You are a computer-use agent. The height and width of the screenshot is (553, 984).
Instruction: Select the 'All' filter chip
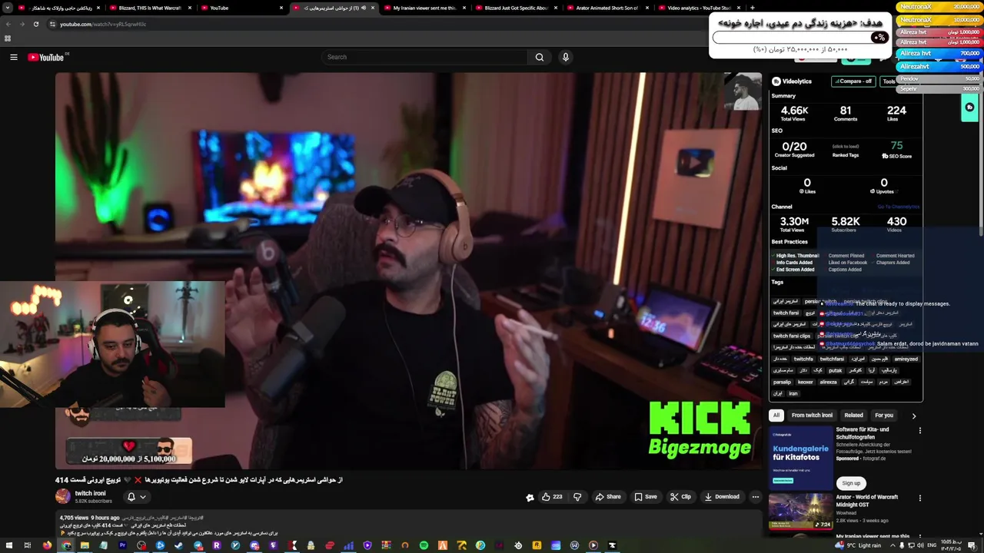[776, 416]
